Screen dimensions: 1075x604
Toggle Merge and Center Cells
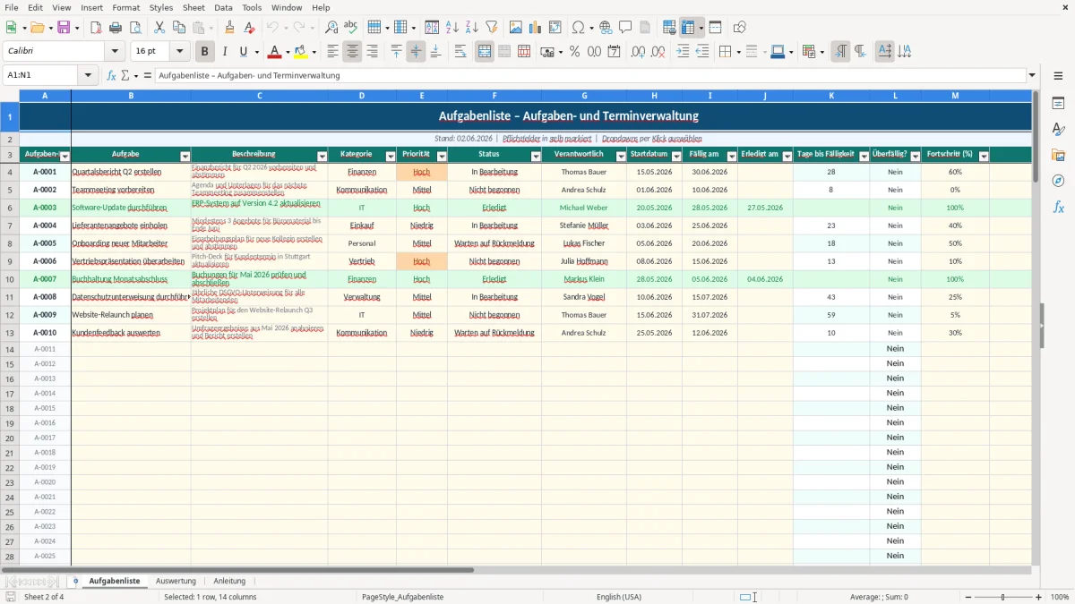pyautogui.click(x=485, y=52)
